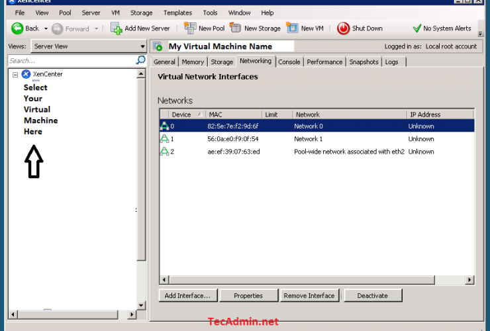Collapse the XenCenter tree node
The width and height of the screenshot is (490, 331).
[x=15, y=75]
